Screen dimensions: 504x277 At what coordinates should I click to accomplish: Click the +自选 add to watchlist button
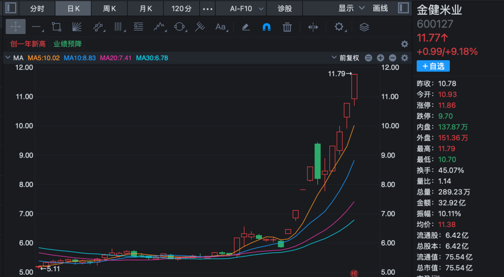tap(433, 66)
